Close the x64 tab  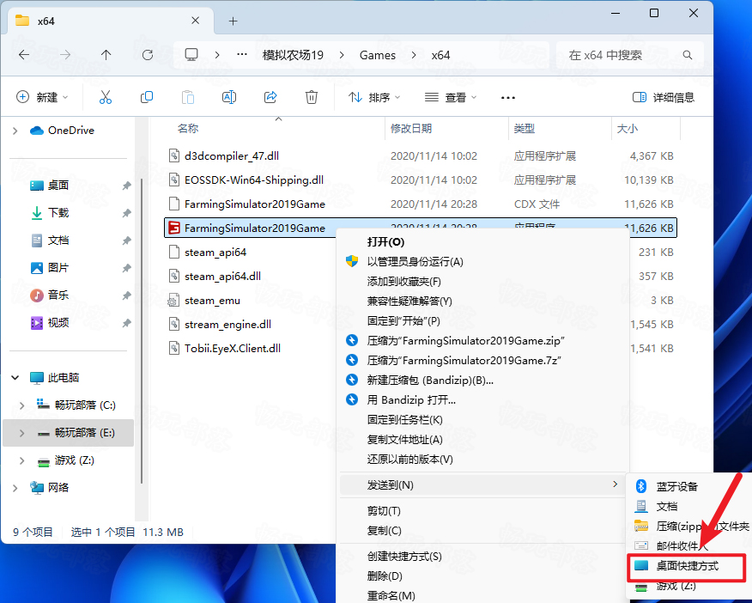[x=195, y=21]
